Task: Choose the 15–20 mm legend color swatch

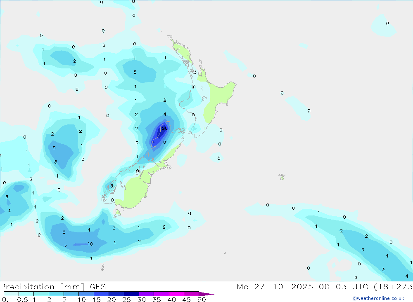Action: point(101,294)
